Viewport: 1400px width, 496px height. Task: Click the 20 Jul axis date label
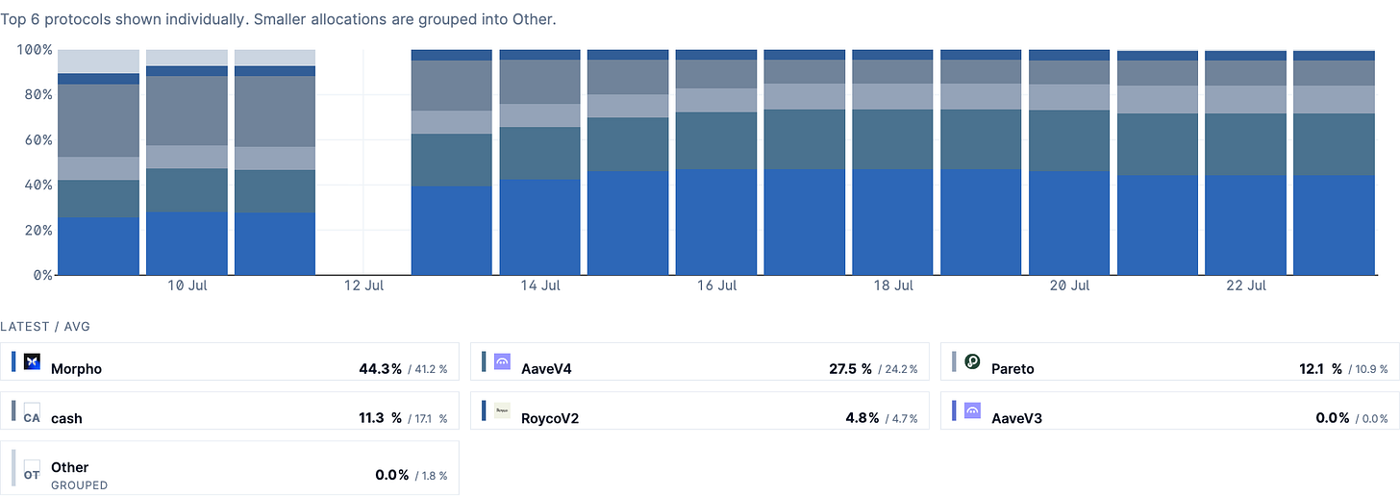tap(1070, 285)
